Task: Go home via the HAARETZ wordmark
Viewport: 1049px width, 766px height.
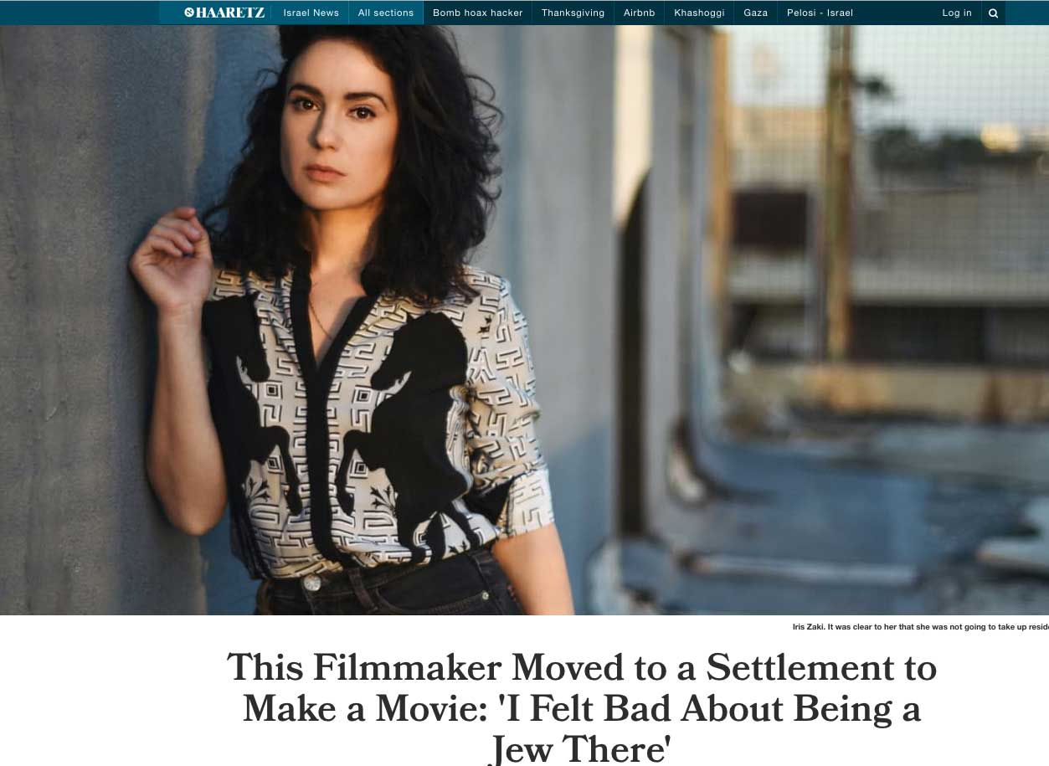Action: coord(230,13)
